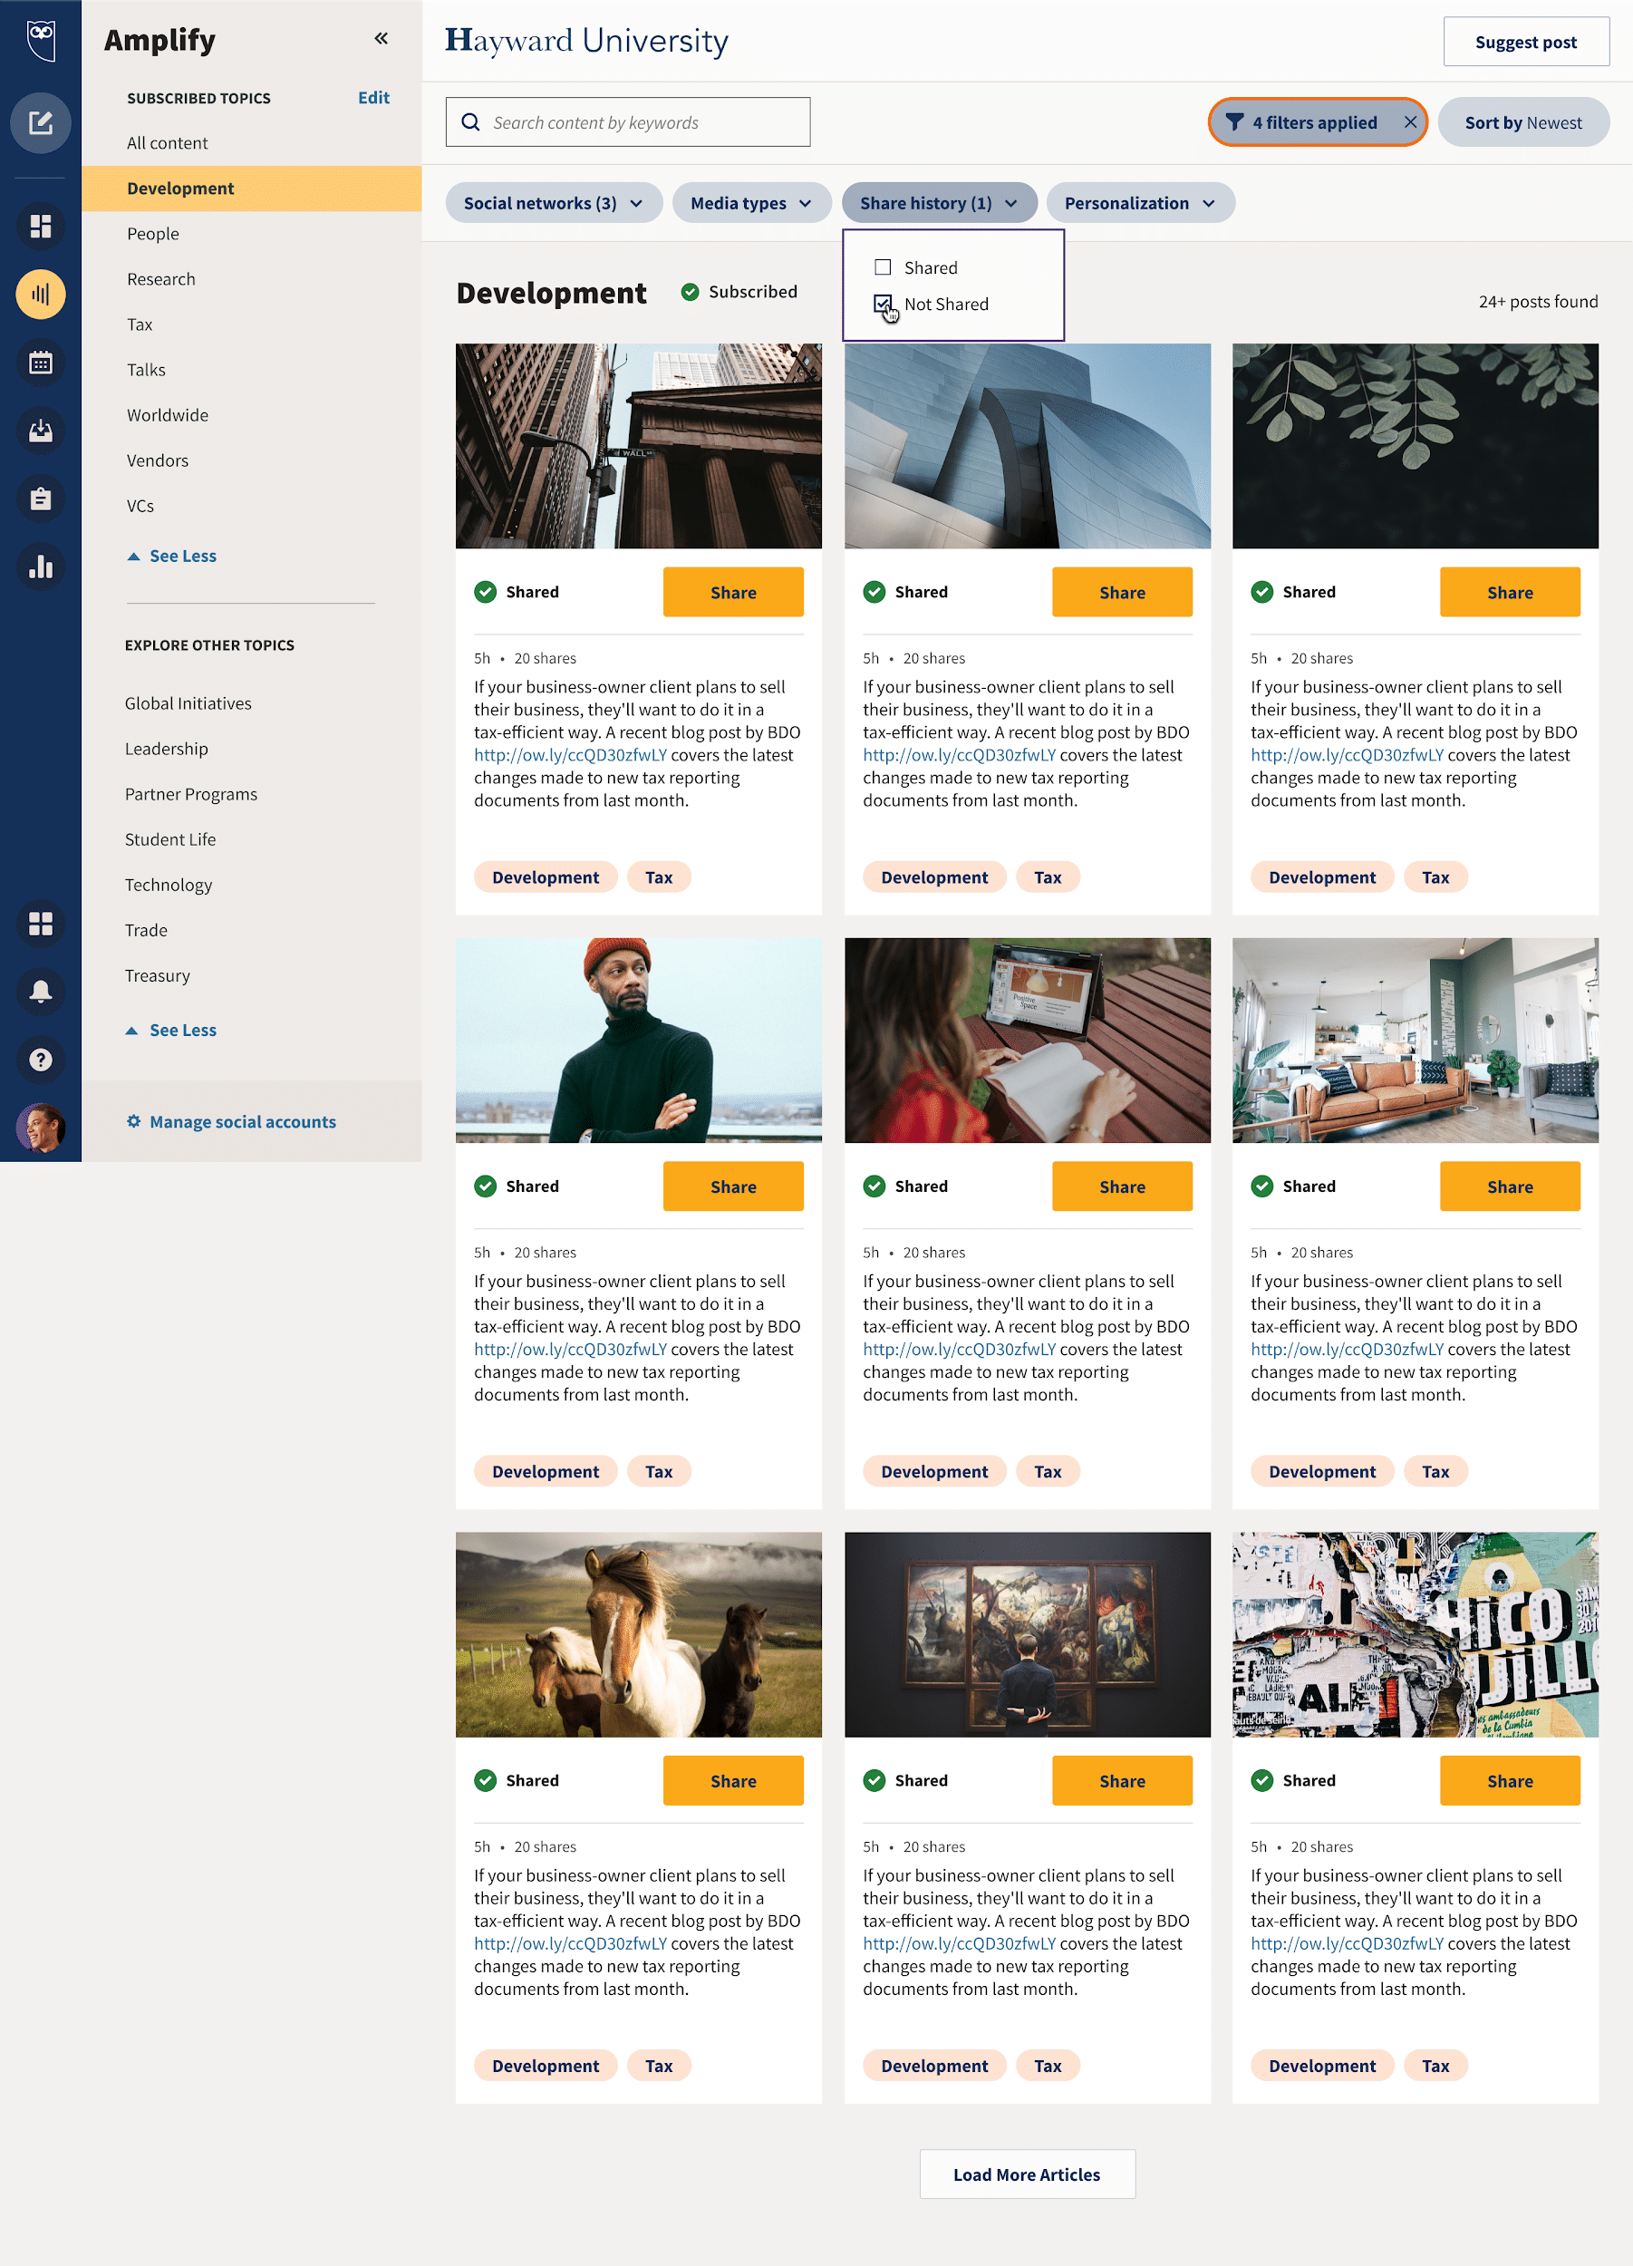This screenshot has width=1633, height=2266.
Task: Open the Hootsuite owl home logo
Action: tap(40, 40)
